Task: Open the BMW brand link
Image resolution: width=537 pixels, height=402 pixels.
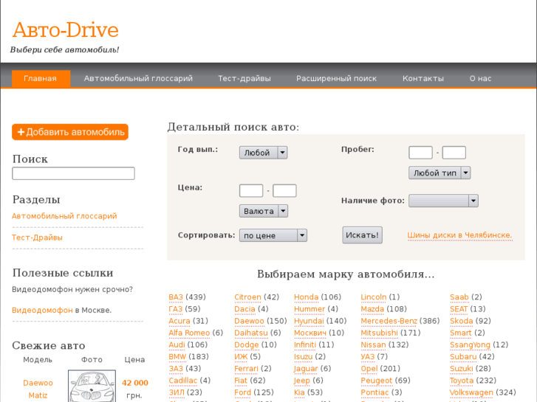Action: point(177,356)
